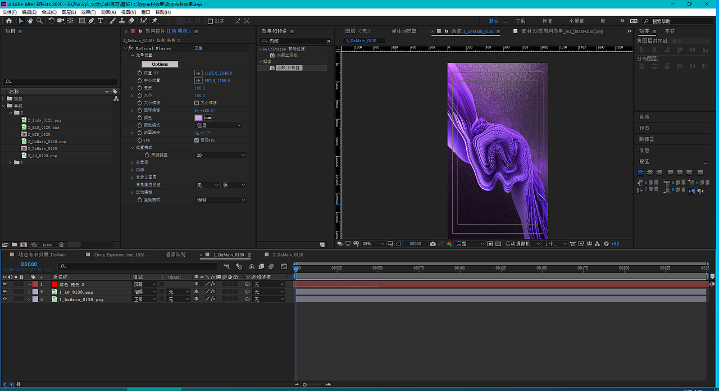Open the 合成(A) menu
This screenshot has width=719, height=391.
[48, 11]
